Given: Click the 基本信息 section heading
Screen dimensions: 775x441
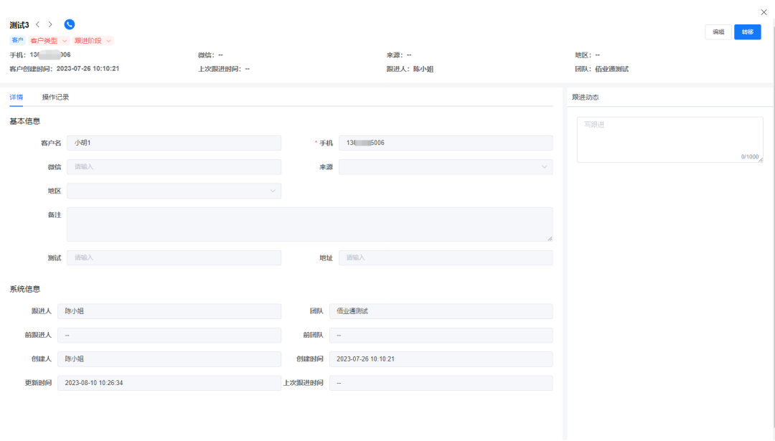Looking at the screenshot, I should point(24,121).
